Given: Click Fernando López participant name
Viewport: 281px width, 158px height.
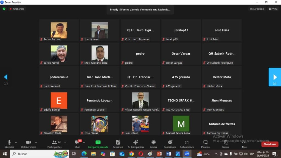Looking at the screenshot, I should tap(100, 100).
